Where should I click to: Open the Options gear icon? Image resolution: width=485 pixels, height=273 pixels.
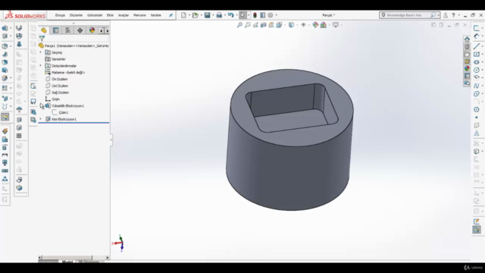click(x=271, y=15)
